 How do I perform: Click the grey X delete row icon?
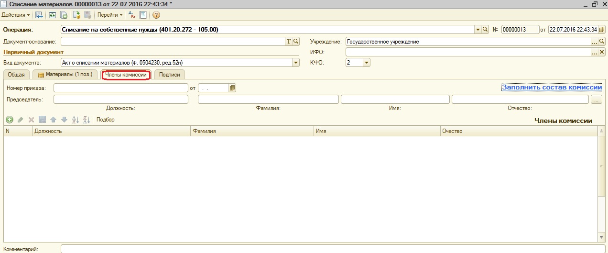pos(31,120)
